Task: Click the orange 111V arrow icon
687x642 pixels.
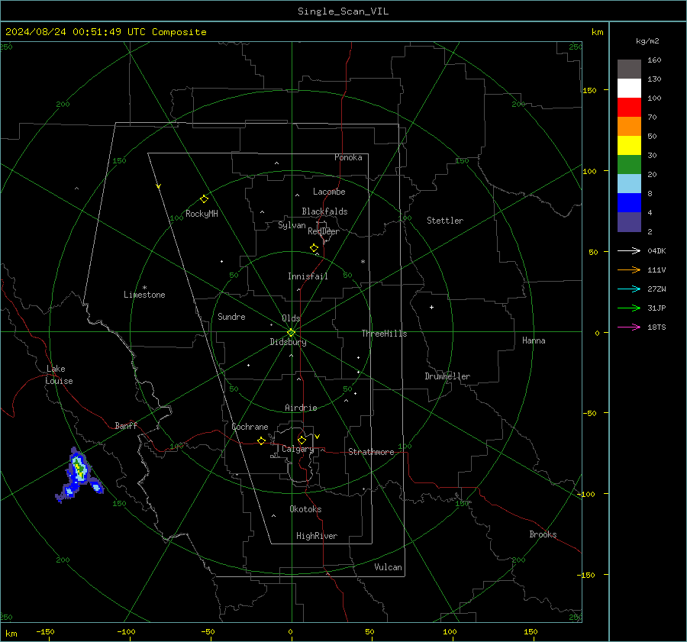Action: tap(629, 270)
